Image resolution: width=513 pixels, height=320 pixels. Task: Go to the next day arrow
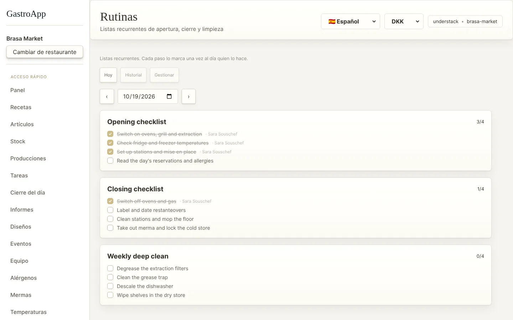[188, 96]
